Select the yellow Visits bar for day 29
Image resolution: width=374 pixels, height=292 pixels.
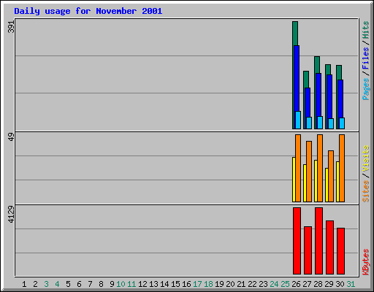[327, 185]
